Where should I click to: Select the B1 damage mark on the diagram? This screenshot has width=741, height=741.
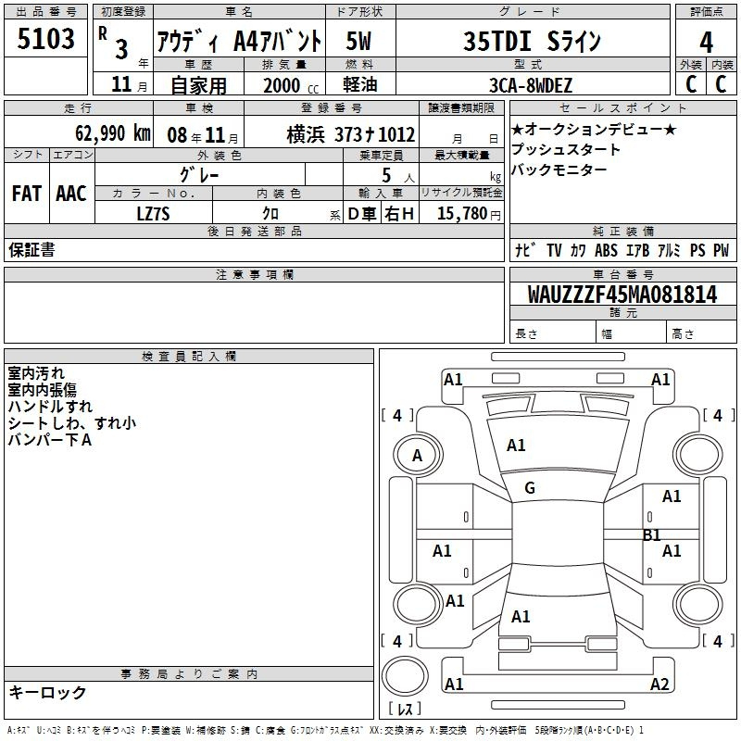coord(652,534)
